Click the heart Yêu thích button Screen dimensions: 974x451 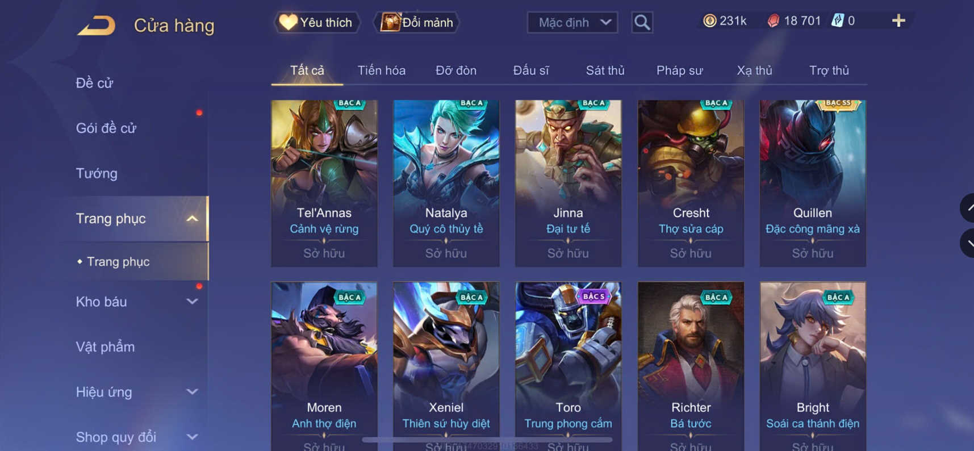(317, 23)
